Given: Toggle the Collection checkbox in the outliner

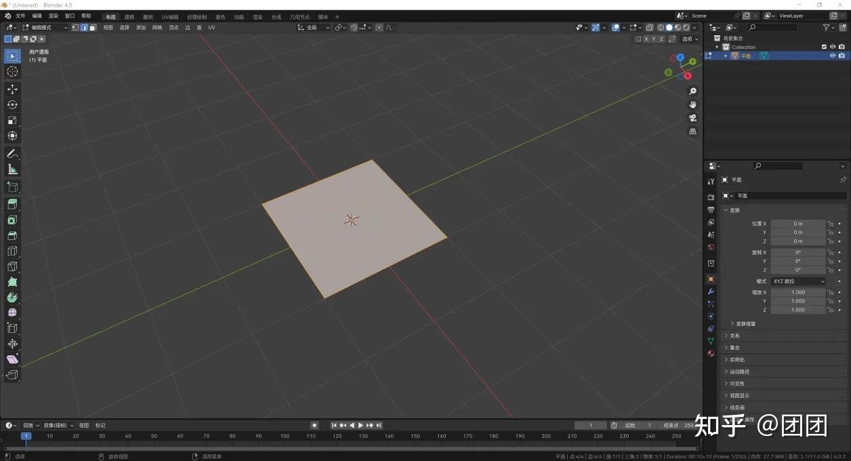Looking at the screenshot, I should 824,47.
